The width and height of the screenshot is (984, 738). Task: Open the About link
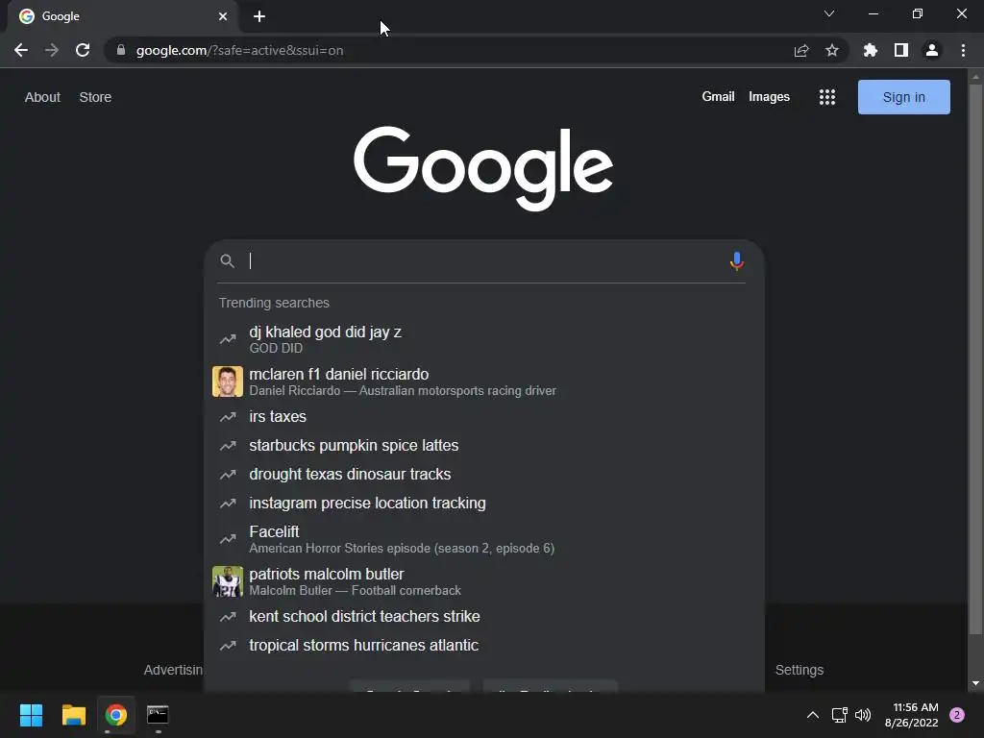coord(42,97)
